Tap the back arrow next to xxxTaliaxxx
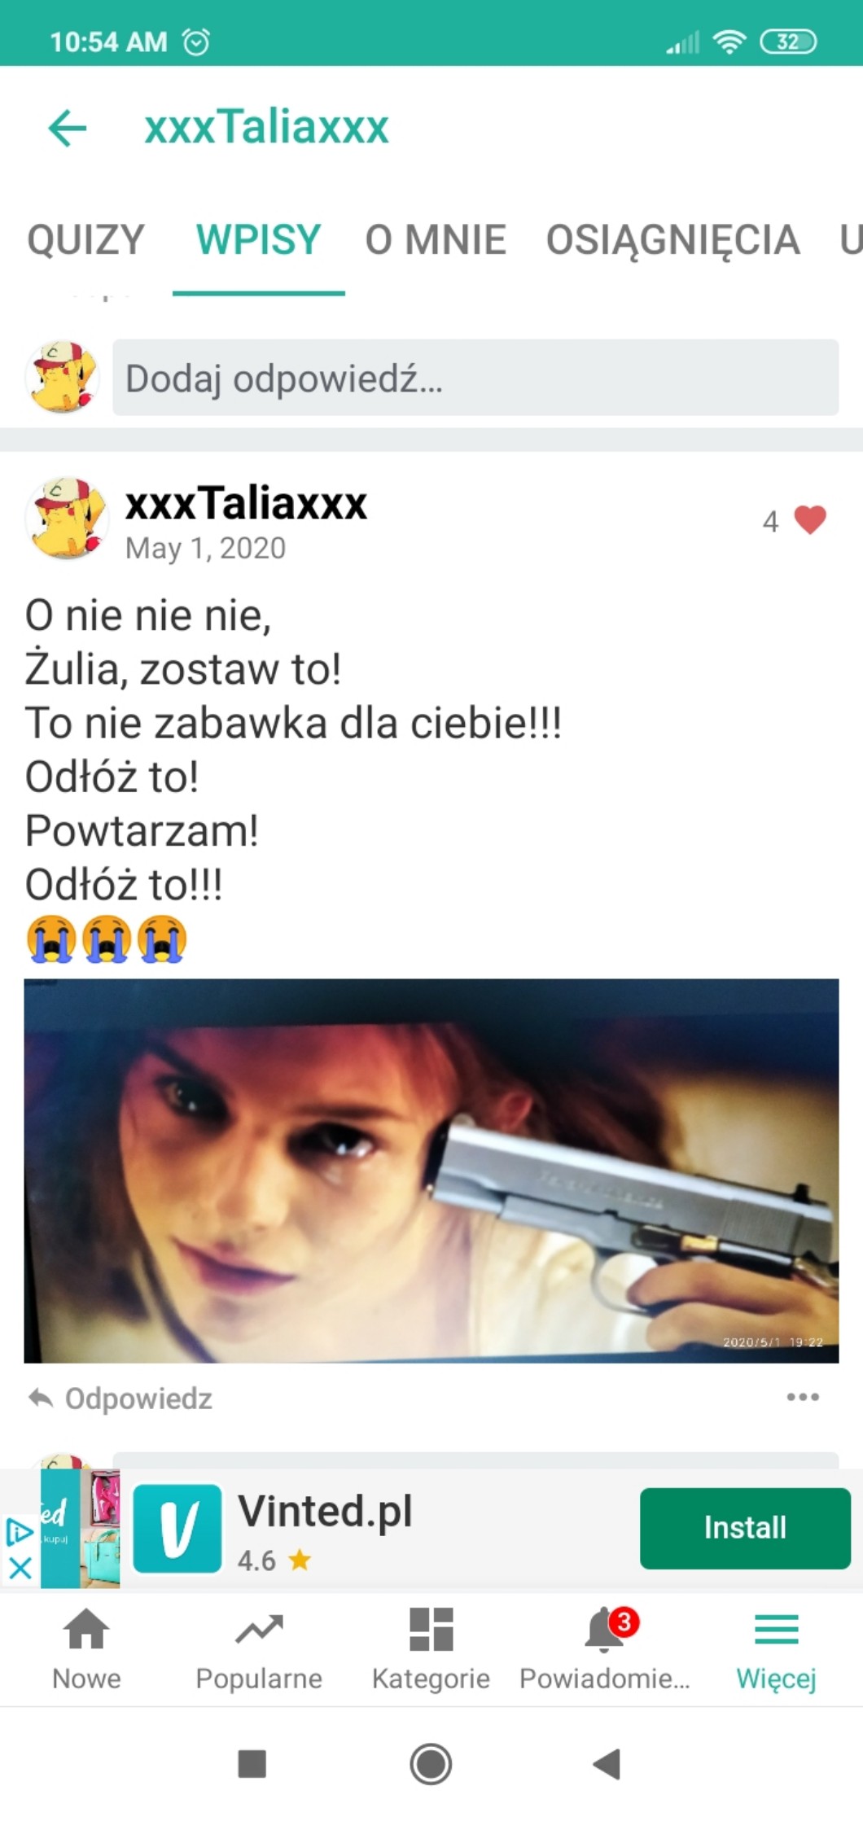The height and width of the screenshot is (1821, 863). [68, 128]
